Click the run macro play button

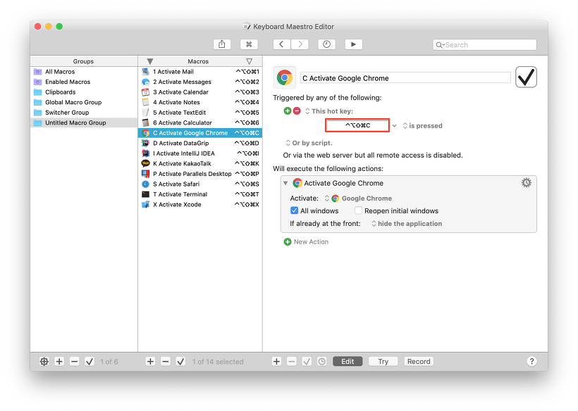354,44
